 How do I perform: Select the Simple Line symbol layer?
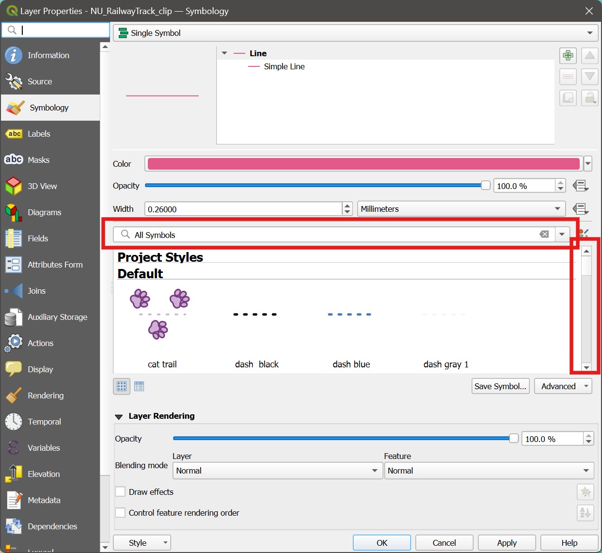click(284, 66)
